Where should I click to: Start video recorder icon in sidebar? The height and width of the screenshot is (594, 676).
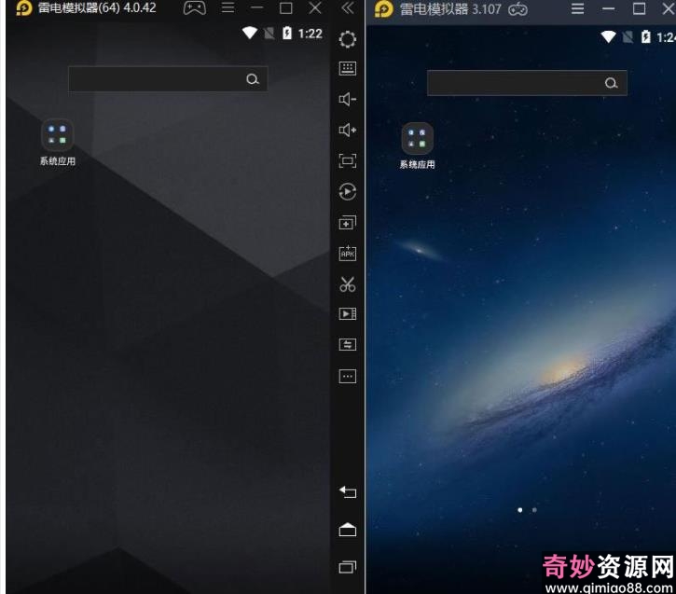pyautogui.click(x=348, y=314)
